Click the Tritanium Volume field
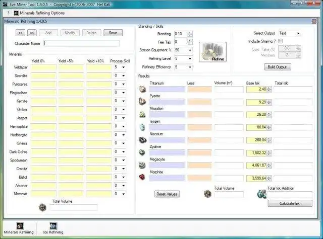The width and height of the screenshot is (323, 239). click(229, 89)
